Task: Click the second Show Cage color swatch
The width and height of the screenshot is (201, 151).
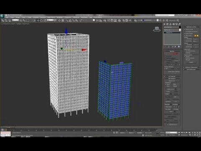Action: (x=198, y=36)
